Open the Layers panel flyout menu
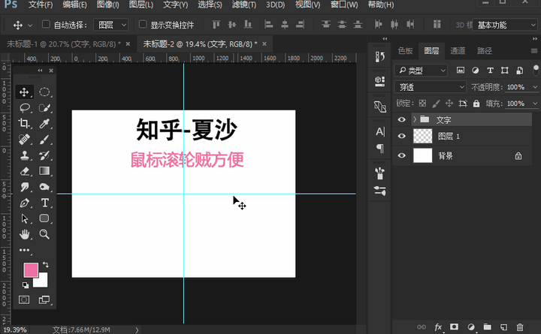 (x=534, y=51)
